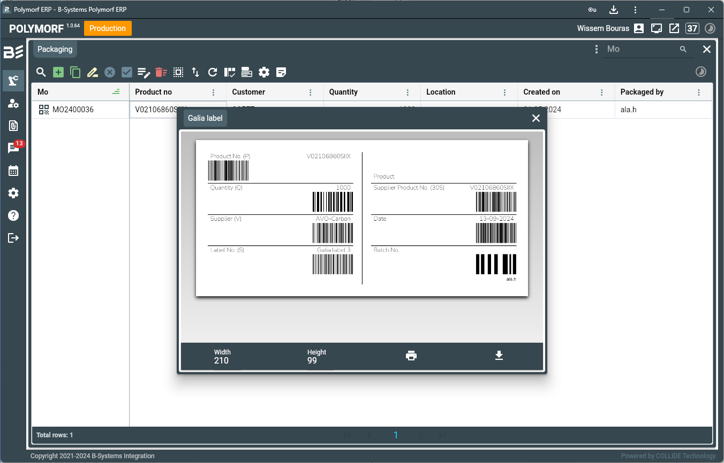The image size is (724, 463).
Task: Refresh the Packaging table
Action: pos(213,72)
